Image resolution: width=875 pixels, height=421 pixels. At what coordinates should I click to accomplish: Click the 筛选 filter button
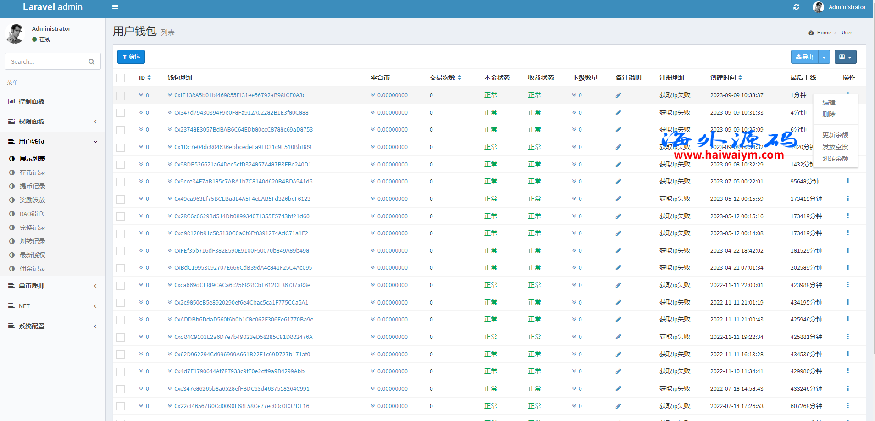[131, 57]
